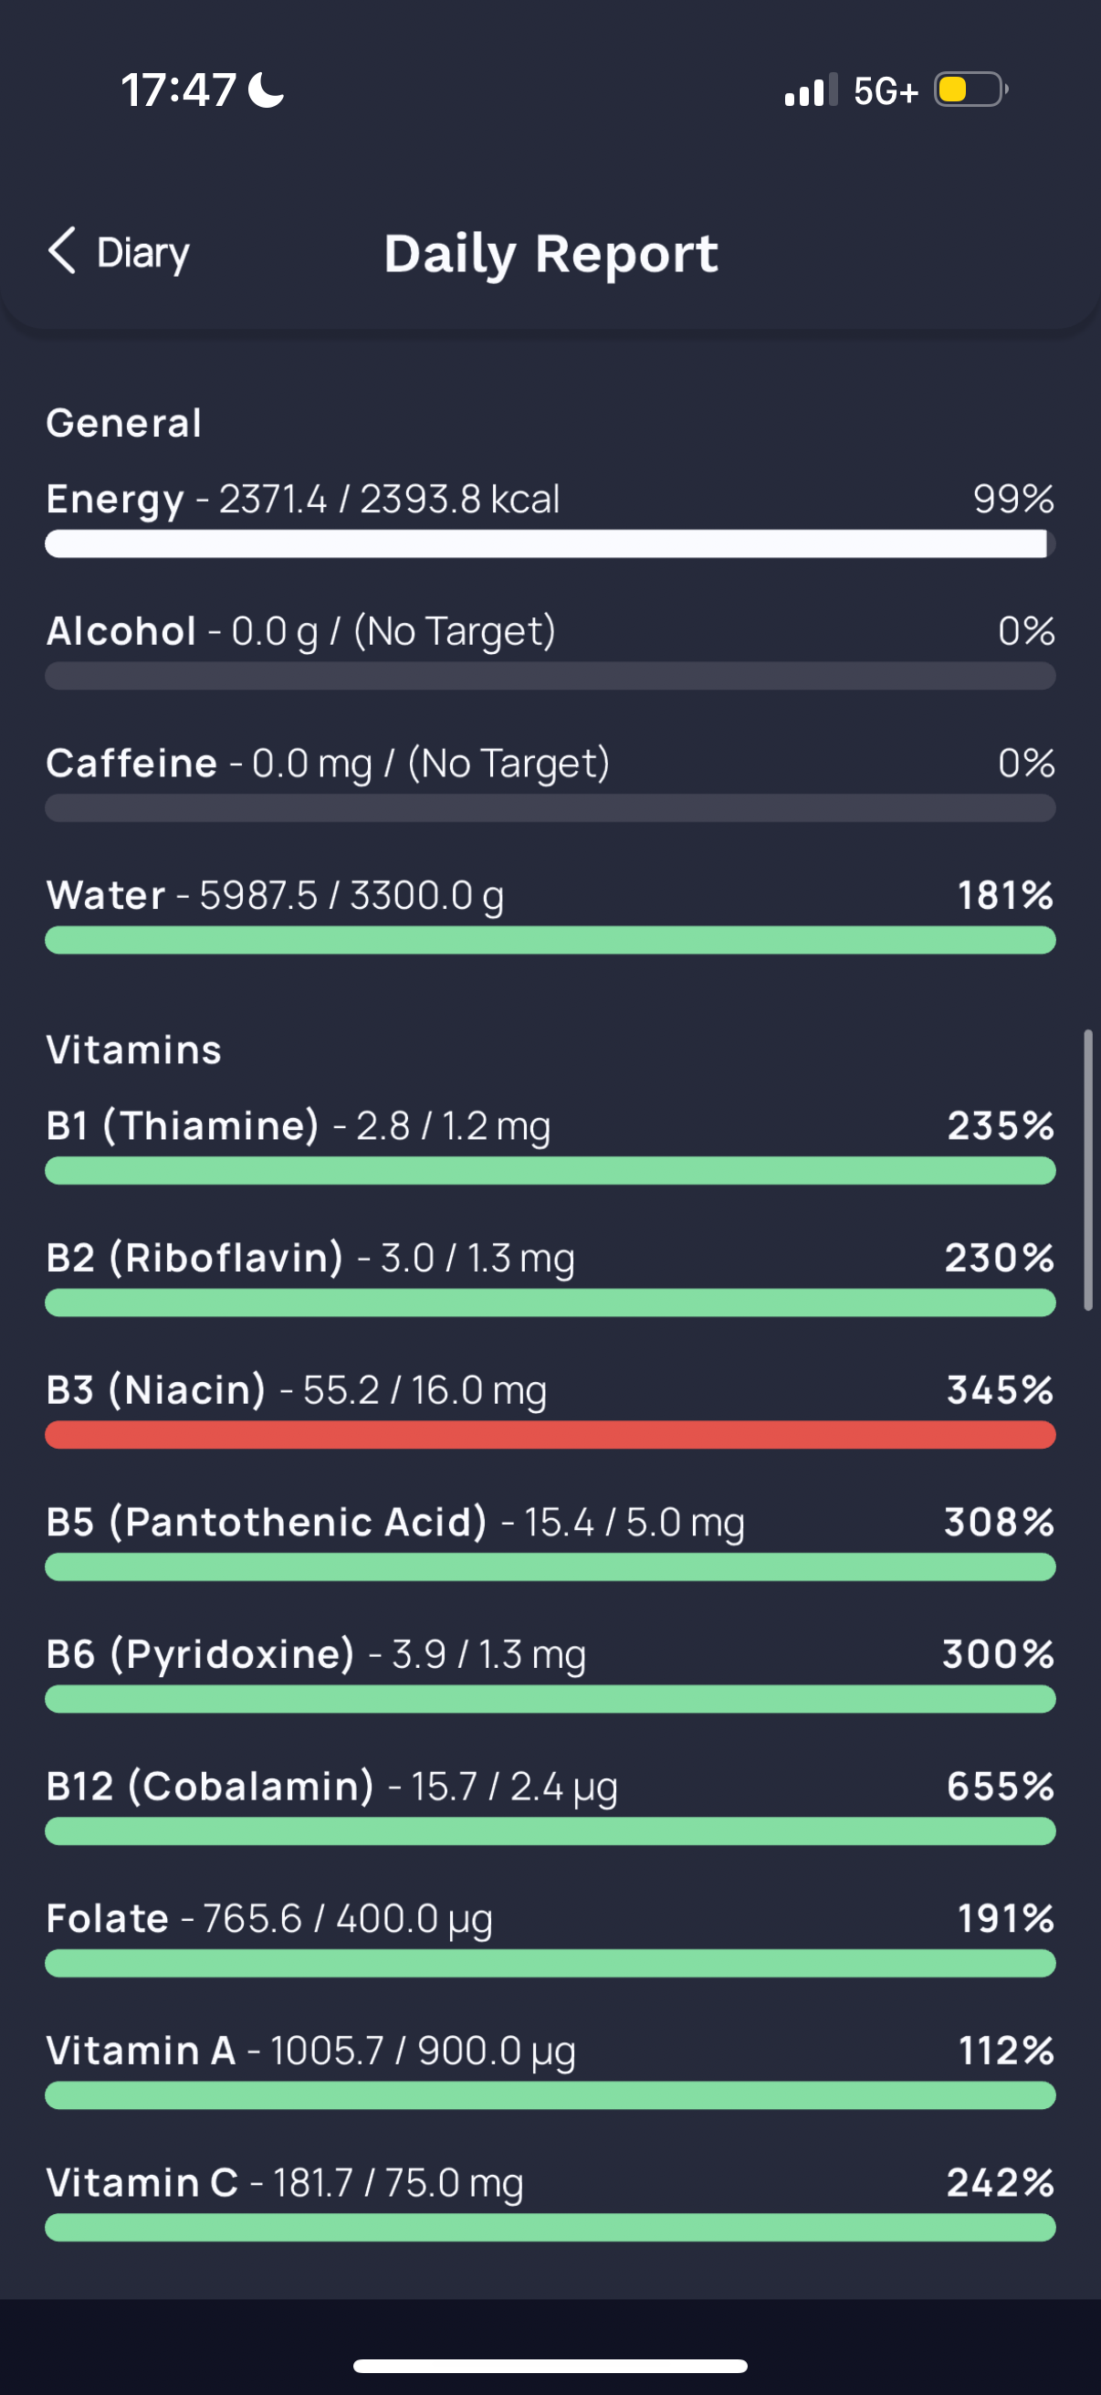Select the General section header
Viewport: 1101px width, 2395px height.
123,423
